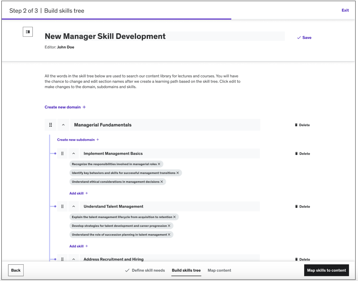Viewport: 358px width, 281px height.
Task: Delete the Understand Talent Management subdomain
Action: (303, 206)
